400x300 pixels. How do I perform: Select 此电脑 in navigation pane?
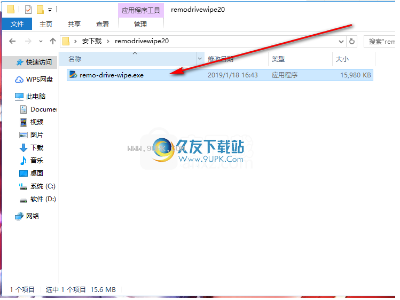point(36,97)
